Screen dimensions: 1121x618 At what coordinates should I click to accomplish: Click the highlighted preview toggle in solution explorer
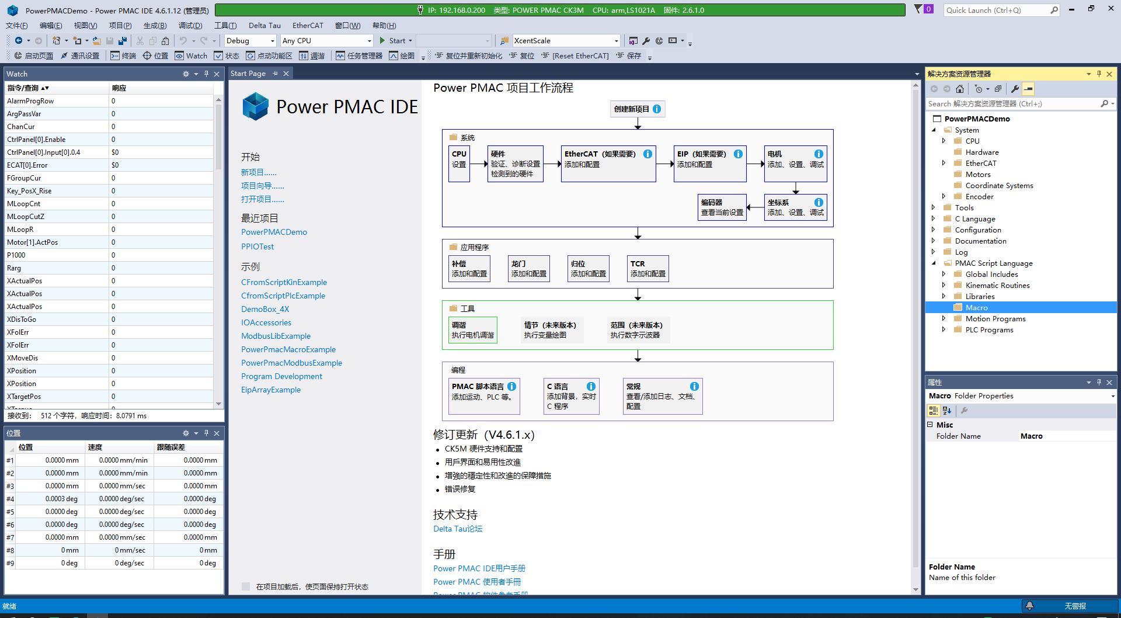click(1029, 89)
